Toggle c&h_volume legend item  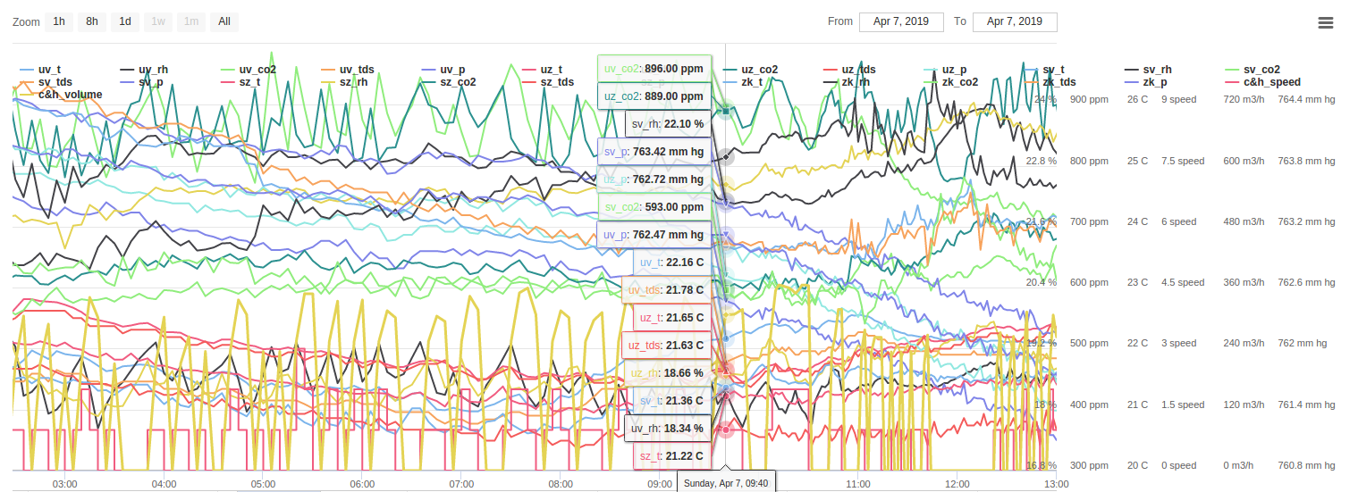(61, 94)
